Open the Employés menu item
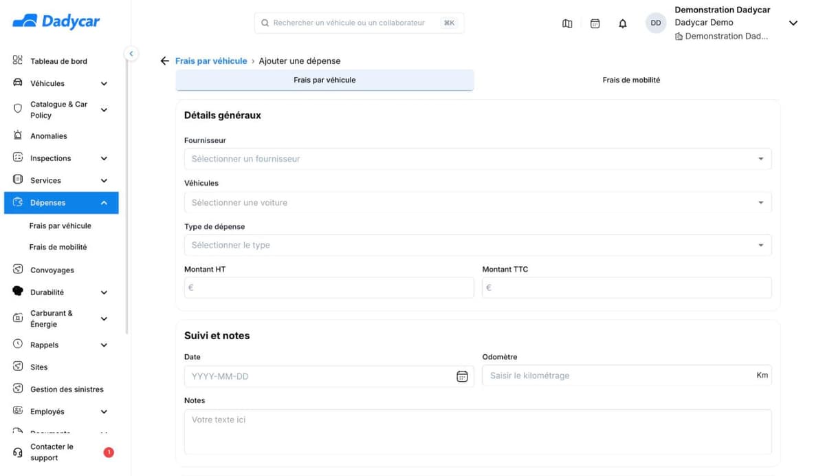Image resolution: width=825 pixels, height=476 pixels. [47, 411]
